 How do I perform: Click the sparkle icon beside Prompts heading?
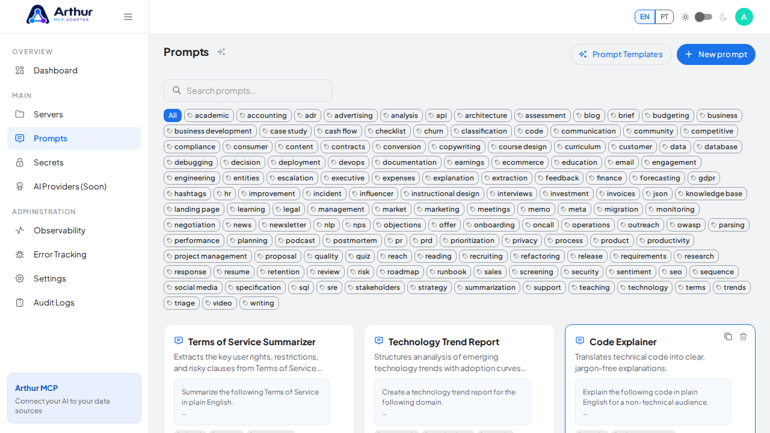coord(221,52)
